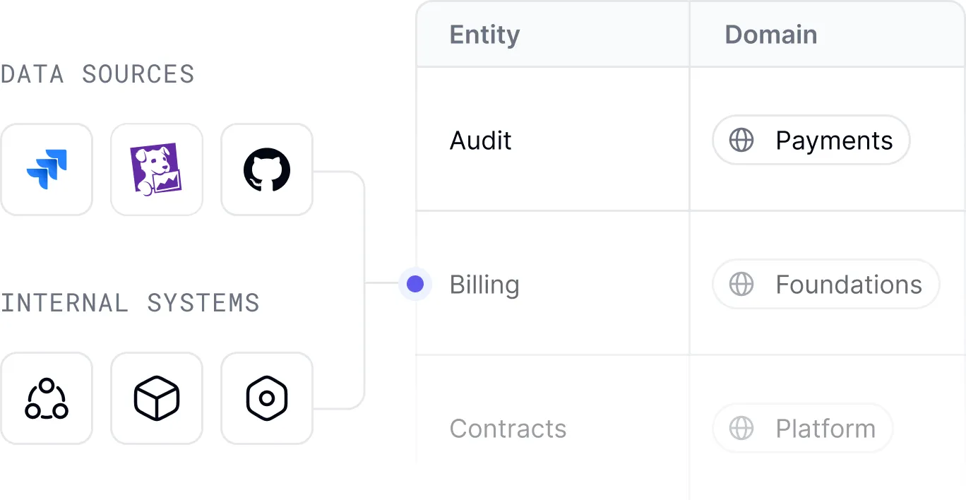Click the Domain column header
Image resolution: width=966 pixels, height=500 pixels.
(x=770, y=34)
